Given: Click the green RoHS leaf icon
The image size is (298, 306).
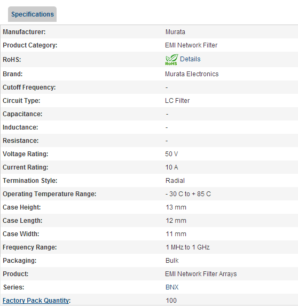Looking at the screenshot, I should 171,60.
